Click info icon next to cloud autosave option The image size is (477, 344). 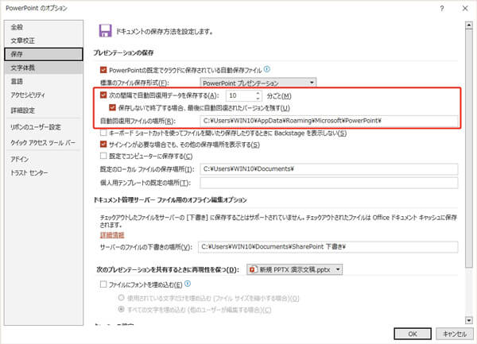267,69
